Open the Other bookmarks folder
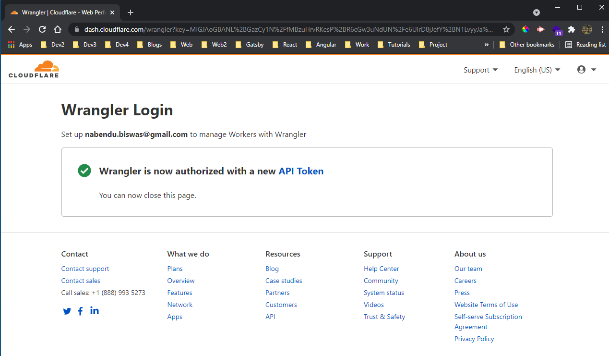 click(x=527, y=45)
